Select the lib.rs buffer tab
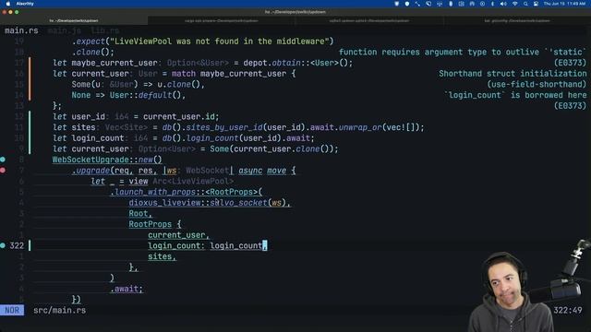Image resolution: width=591 pixels, height=332 pixels. click(104, 30)
